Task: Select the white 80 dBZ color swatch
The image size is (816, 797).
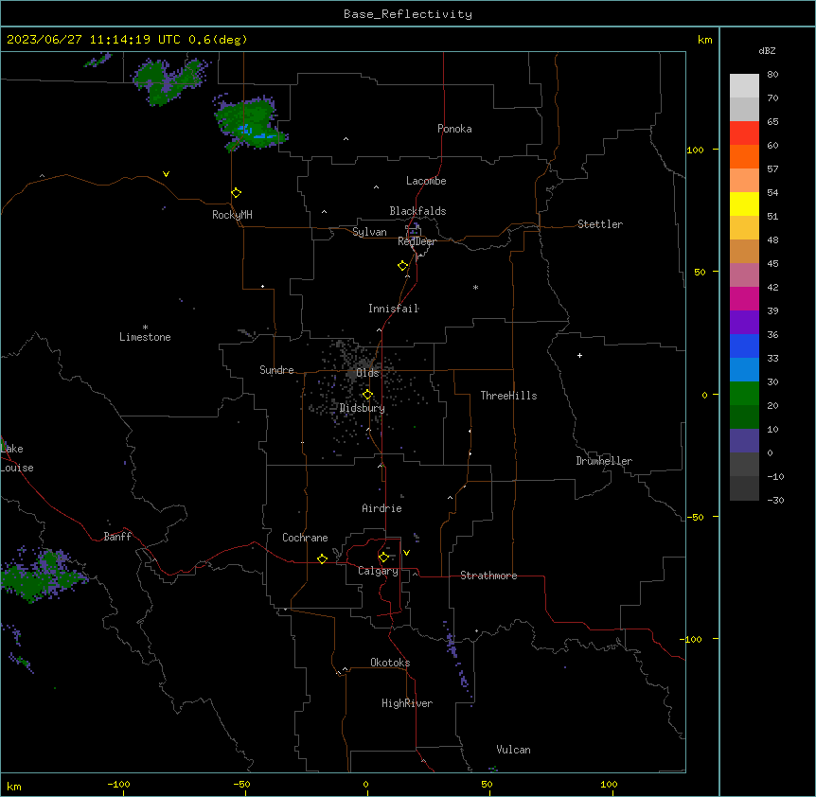Action: tap(744, 86)
